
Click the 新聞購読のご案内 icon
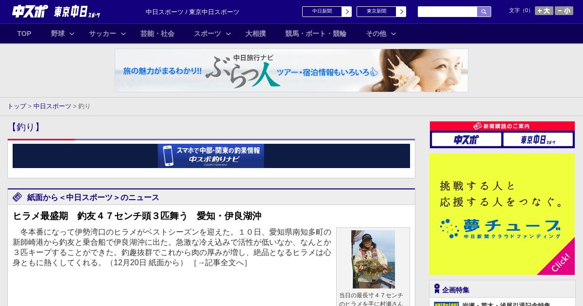pos(478,126)
